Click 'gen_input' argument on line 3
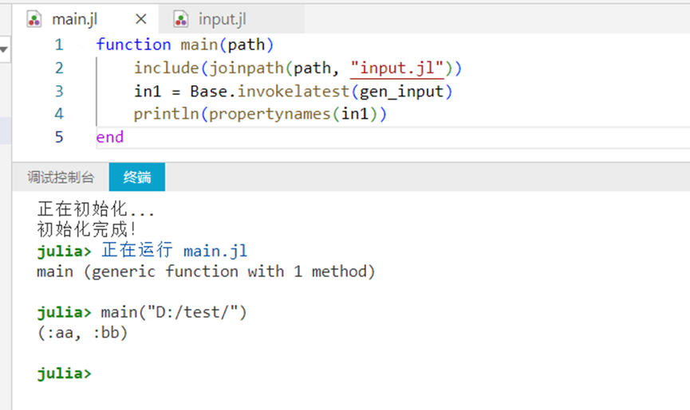The width and height of the screenshot is (690, 410). (x=401, y=92)
